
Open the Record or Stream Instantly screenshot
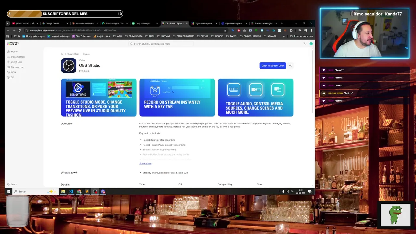coord(177,97)
